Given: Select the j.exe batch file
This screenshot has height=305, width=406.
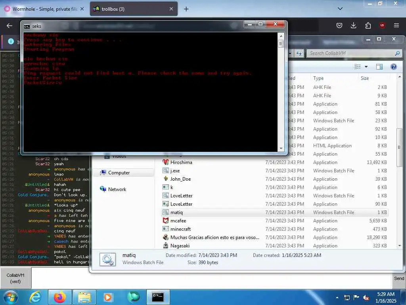Looking at the screenshot, I should (x=175, y=171).
